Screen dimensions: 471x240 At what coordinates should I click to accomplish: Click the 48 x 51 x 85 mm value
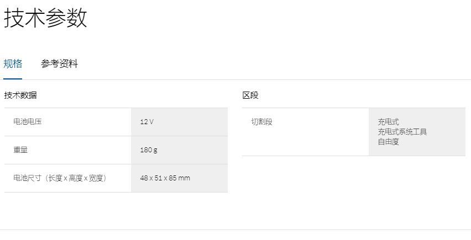[165, 178]
